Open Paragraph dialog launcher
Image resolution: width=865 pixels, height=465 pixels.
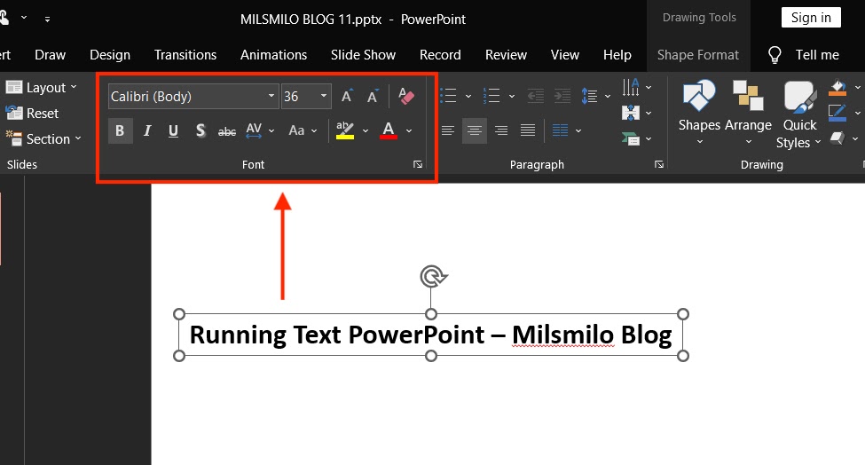pyautogui.click(x=658, y=164)
